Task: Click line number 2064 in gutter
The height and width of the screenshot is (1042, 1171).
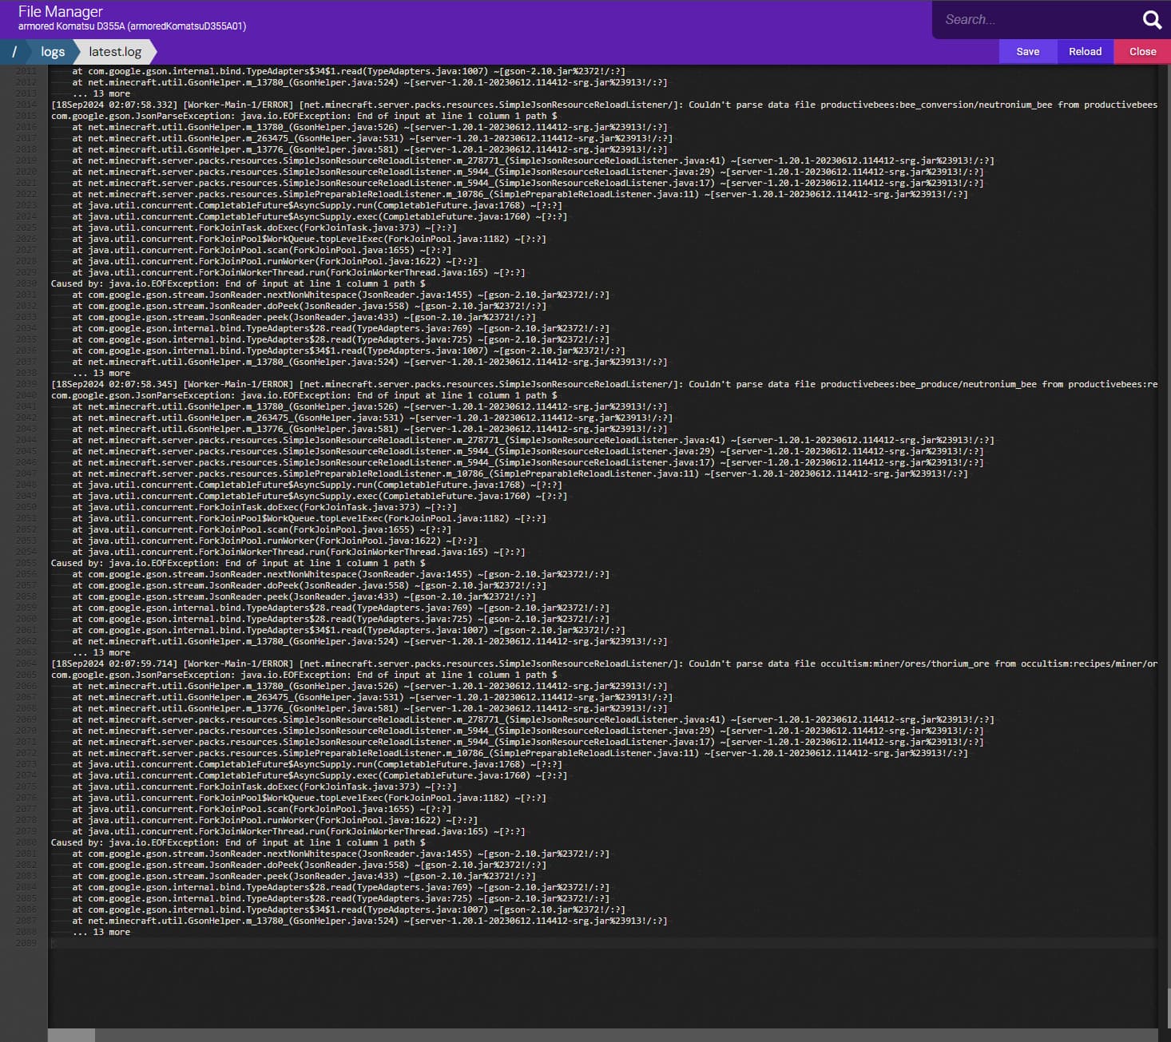Action: pyautogui.click(x=26, y=664)
